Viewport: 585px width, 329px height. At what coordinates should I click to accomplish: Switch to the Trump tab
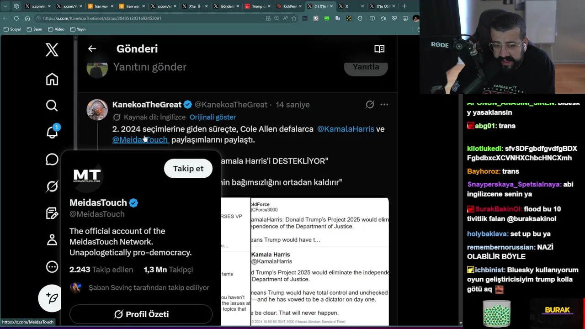click(258, 6)
